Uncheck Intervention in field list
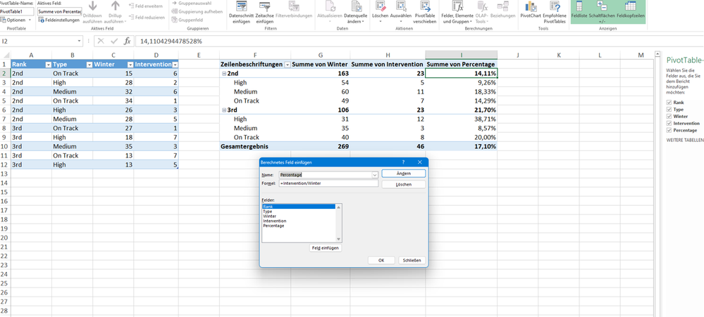Screen dimensions: 704x317 pyautogui.click(x=669, y=123)
